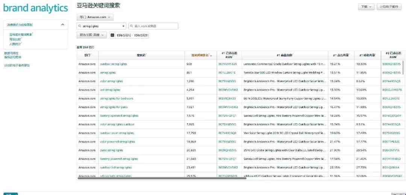Image resolution: width=406 pixels, height=195 pixels.
Task: Select the '66 Ft 200LEDs' product title cell
Action: [284, 98]
